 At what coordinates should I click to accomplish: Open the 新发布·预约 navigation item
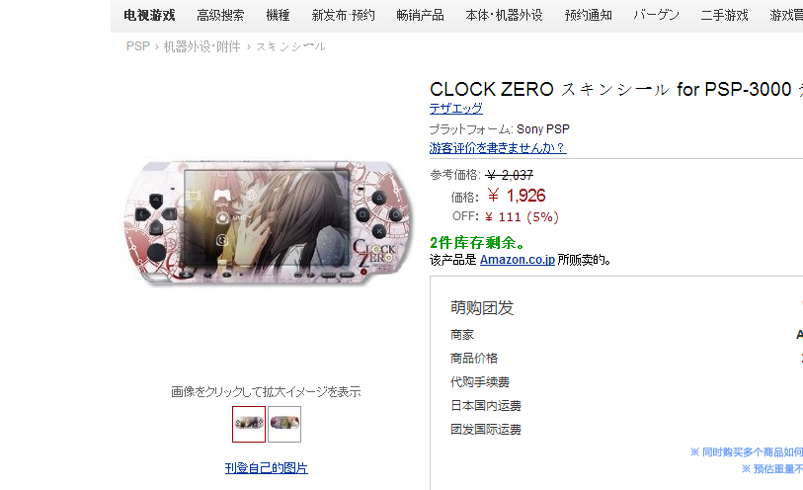pyautogui.click(x=343, y=16)
